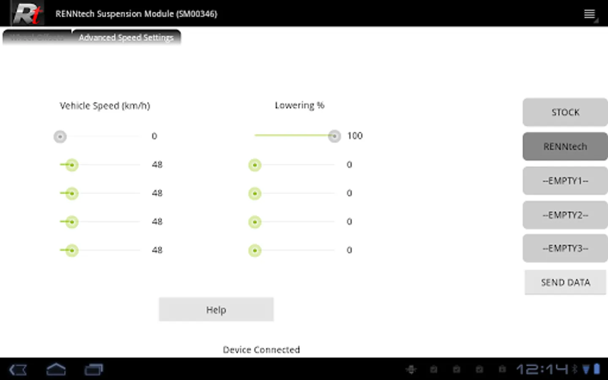Open the 12:14 system clock

click(543, 369)
